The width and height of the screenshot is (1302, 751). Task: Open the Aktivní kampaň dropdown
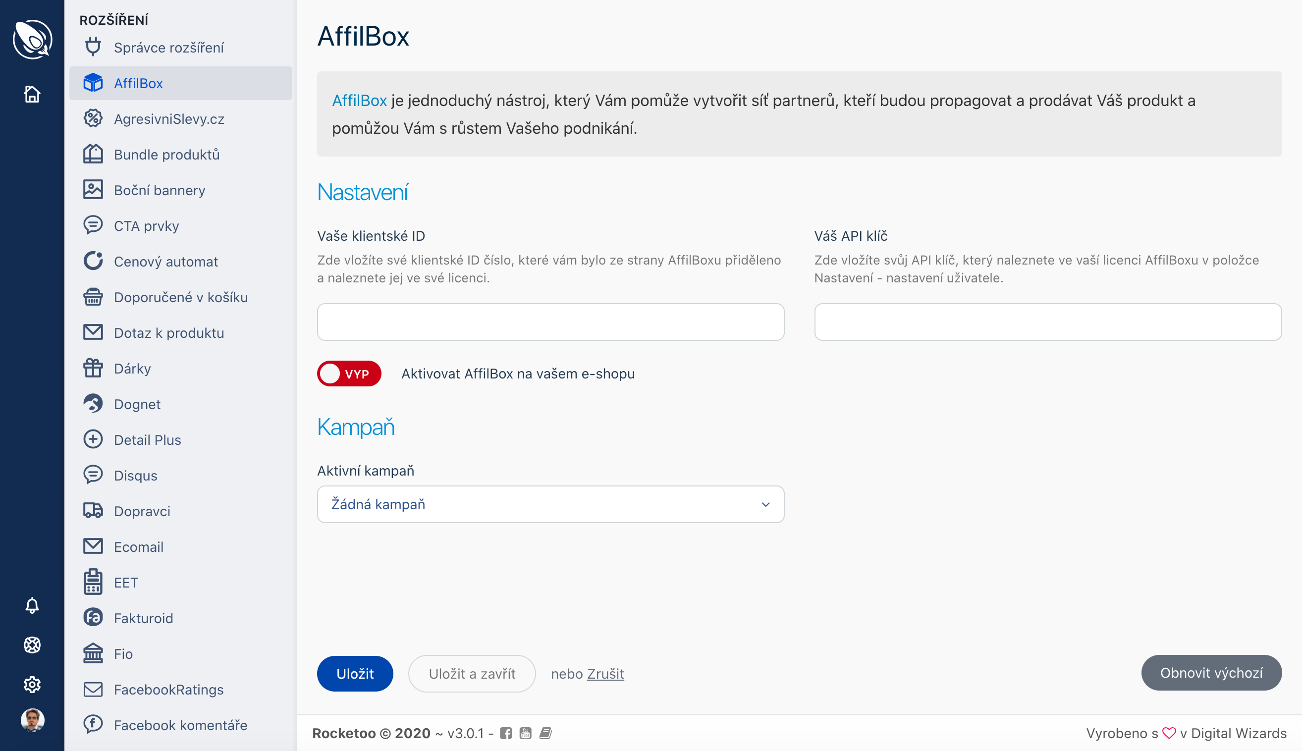click(550, 504)
